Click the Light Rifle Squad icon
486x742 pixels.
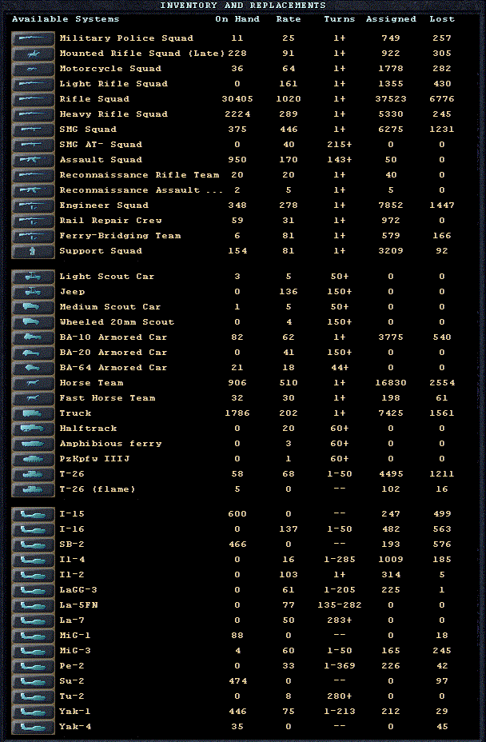(x=33, y=84)
